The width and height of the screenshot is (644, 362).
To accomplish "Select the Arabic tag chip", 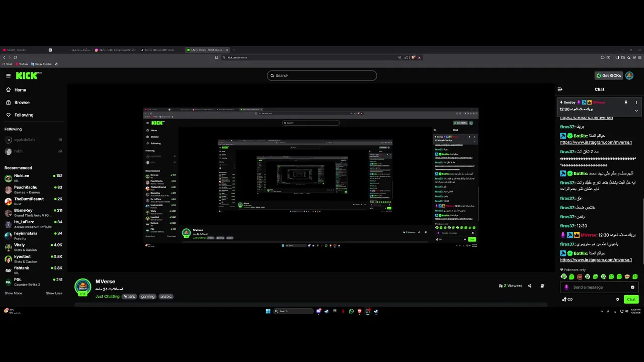I will click(129, 297).
